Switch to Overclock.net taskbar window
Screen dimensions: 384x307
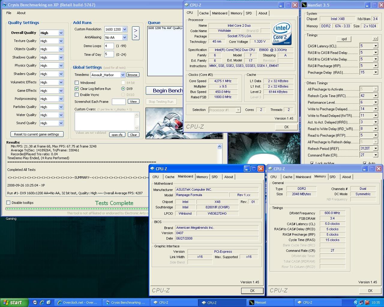pyautogui.click(x=78, y=303)
